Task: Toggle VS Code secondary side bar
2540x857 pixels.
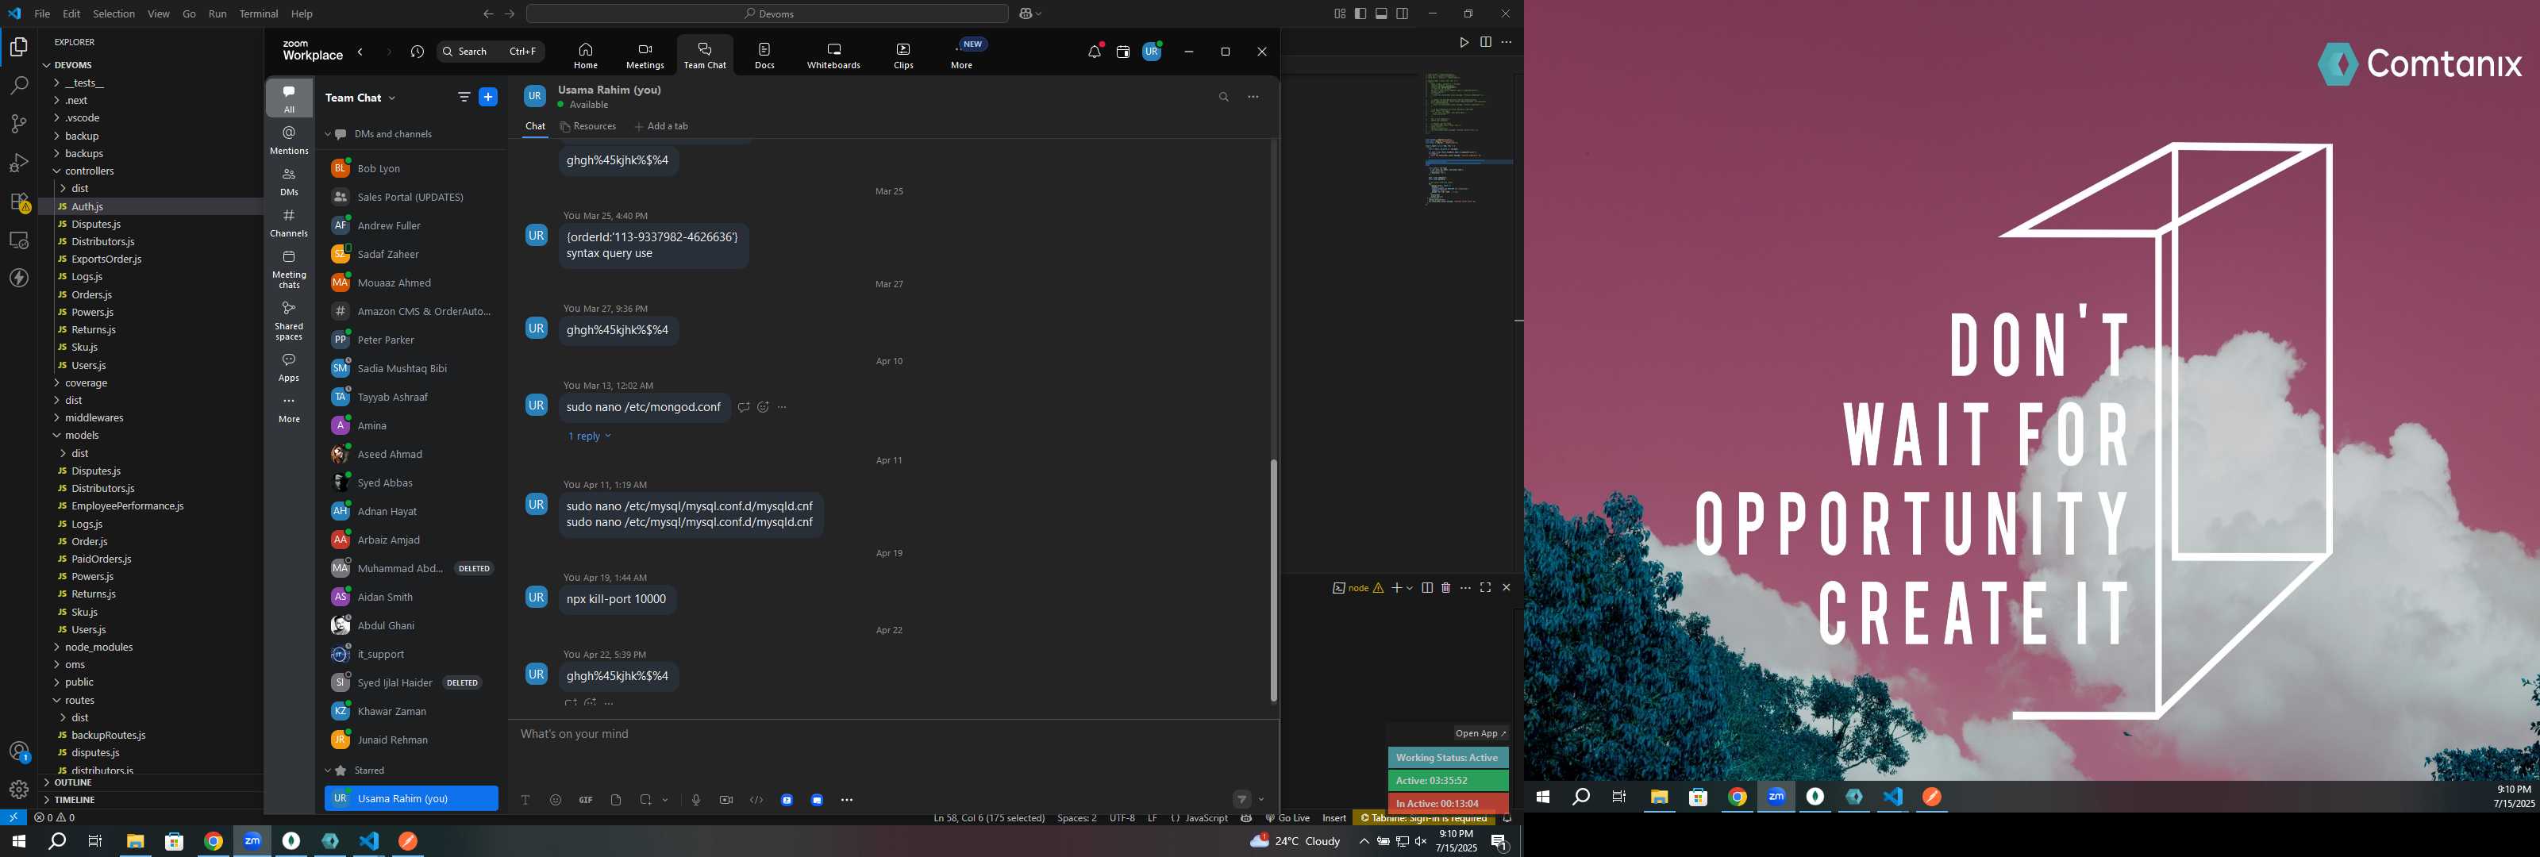Action: 1402,13
